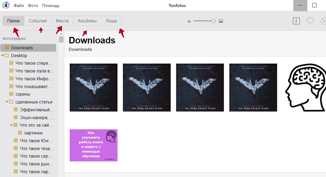
Task: Select the purple Как улучшить работу мозга thumbnail
Action: (93, 145)
